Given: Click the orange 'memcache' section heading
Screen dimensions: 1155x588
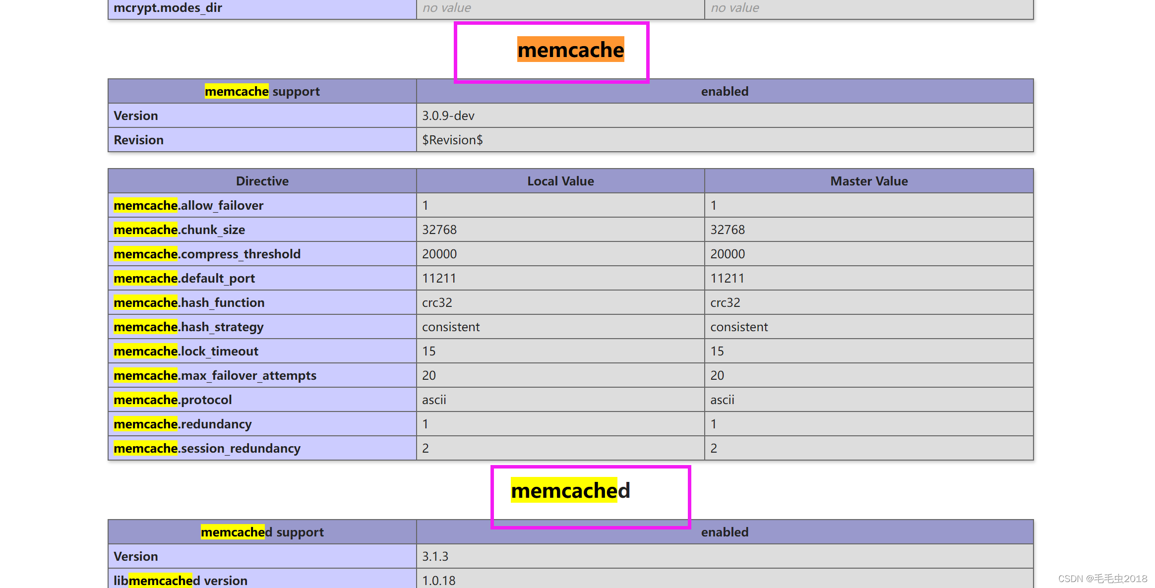Looking at the screenshot, I should pyautogui.click(x=570, y=50).
